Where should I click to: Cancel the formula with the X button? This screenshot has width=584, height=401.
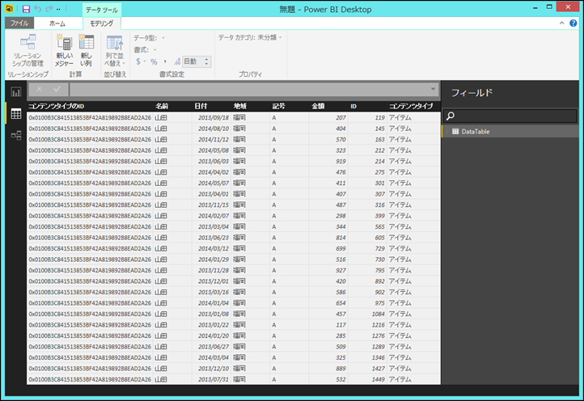click(x=39, y=89)
